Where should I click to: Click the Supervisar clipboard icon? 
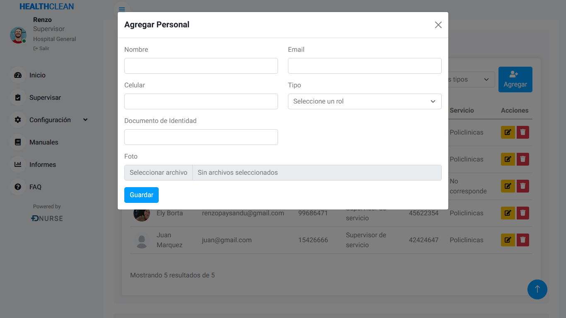tap(18, 98)
